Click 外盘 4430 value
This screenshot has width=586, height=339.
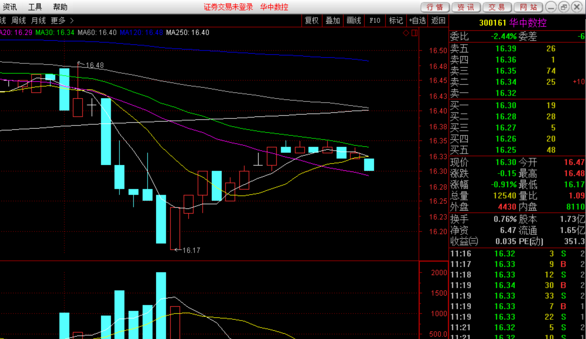tap(507, 207)
